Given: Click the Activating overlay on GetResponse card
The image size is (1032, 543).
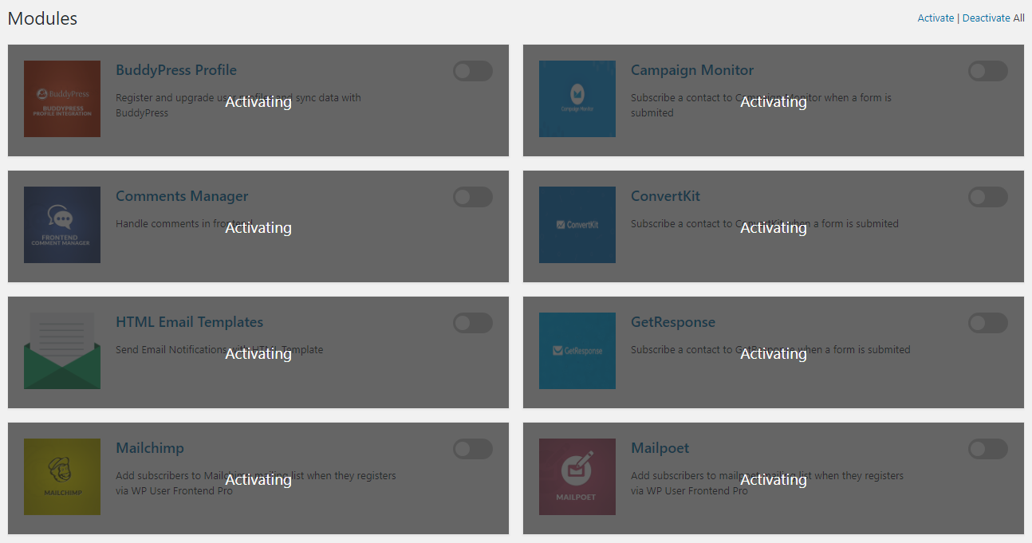Looking at the screenshot, I should (774, 353).
